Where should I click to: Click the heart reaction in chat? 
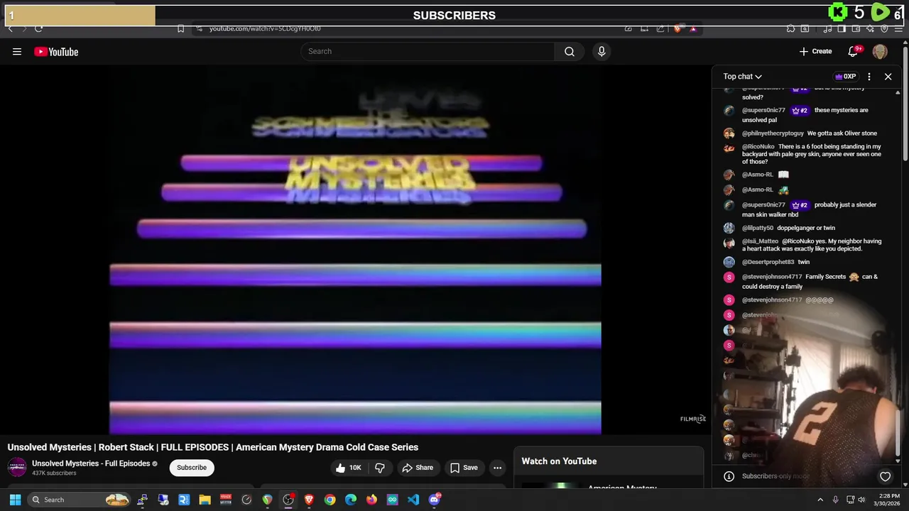click(x=885, y=476)
